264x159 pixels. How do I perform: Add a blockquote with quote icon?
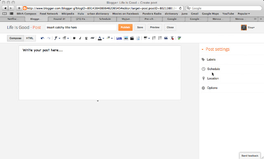[x=166, y=38]
